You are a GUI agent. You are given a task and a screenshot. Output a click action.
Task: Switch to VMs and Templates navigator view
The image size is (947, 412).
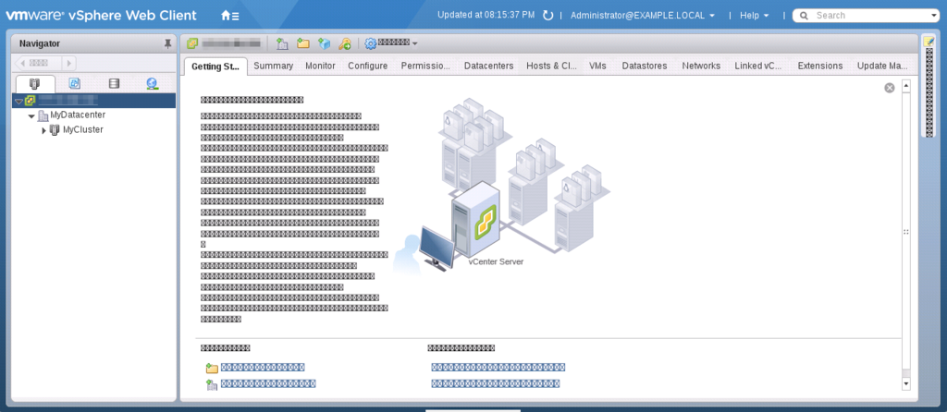74,84
